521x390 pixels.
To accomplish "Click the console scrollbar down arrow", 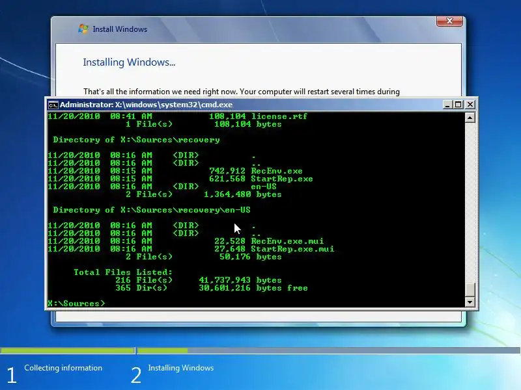I will click(470, 302).
